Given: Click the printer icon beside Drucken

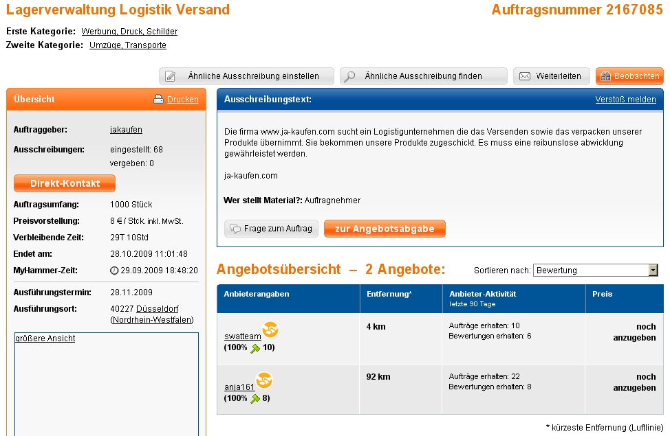Looking at the screenshot, I should pos(158,100).
